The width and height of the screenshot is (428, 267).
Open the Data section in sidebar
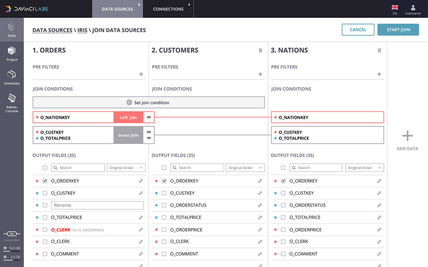12,29
